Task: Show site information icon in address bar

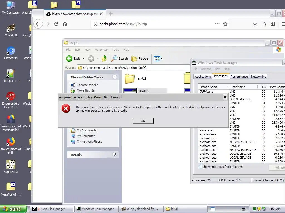Action: click(95, 24)
